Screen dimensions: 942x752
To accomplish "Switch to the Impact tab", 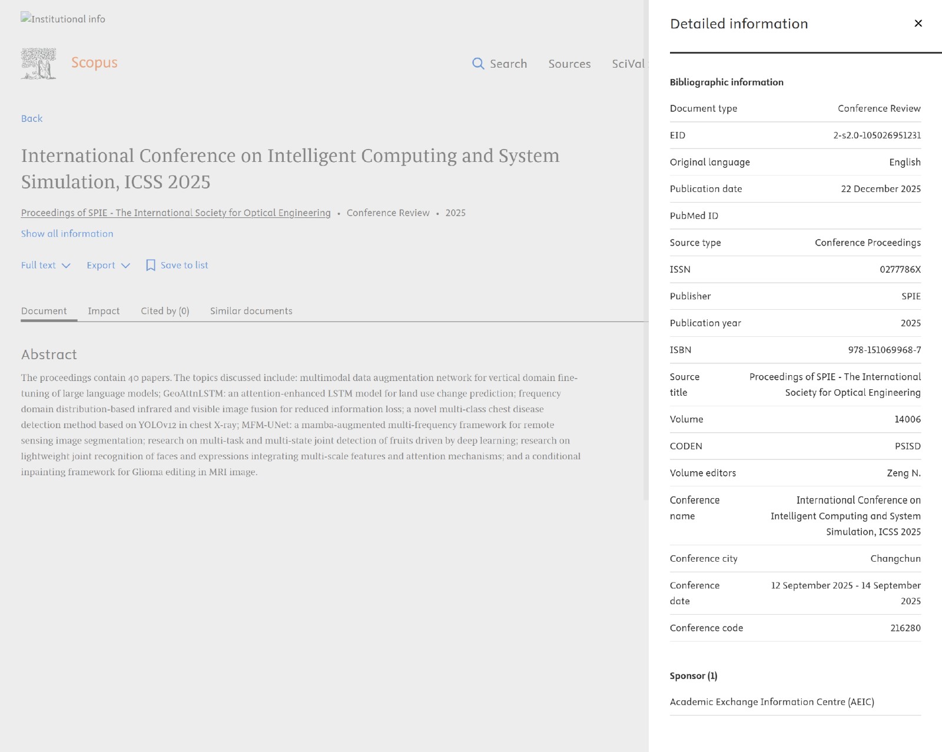I will tap(104, 311).
